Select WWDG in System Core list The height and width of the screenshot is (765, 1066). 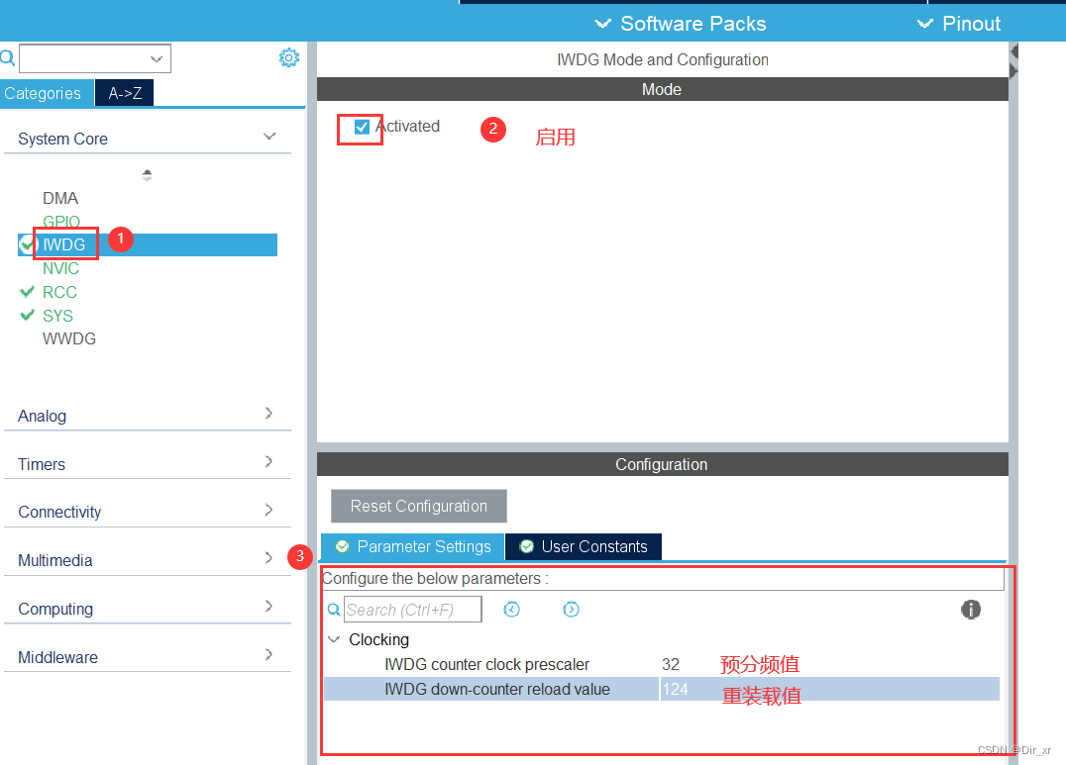click(69, 339)
